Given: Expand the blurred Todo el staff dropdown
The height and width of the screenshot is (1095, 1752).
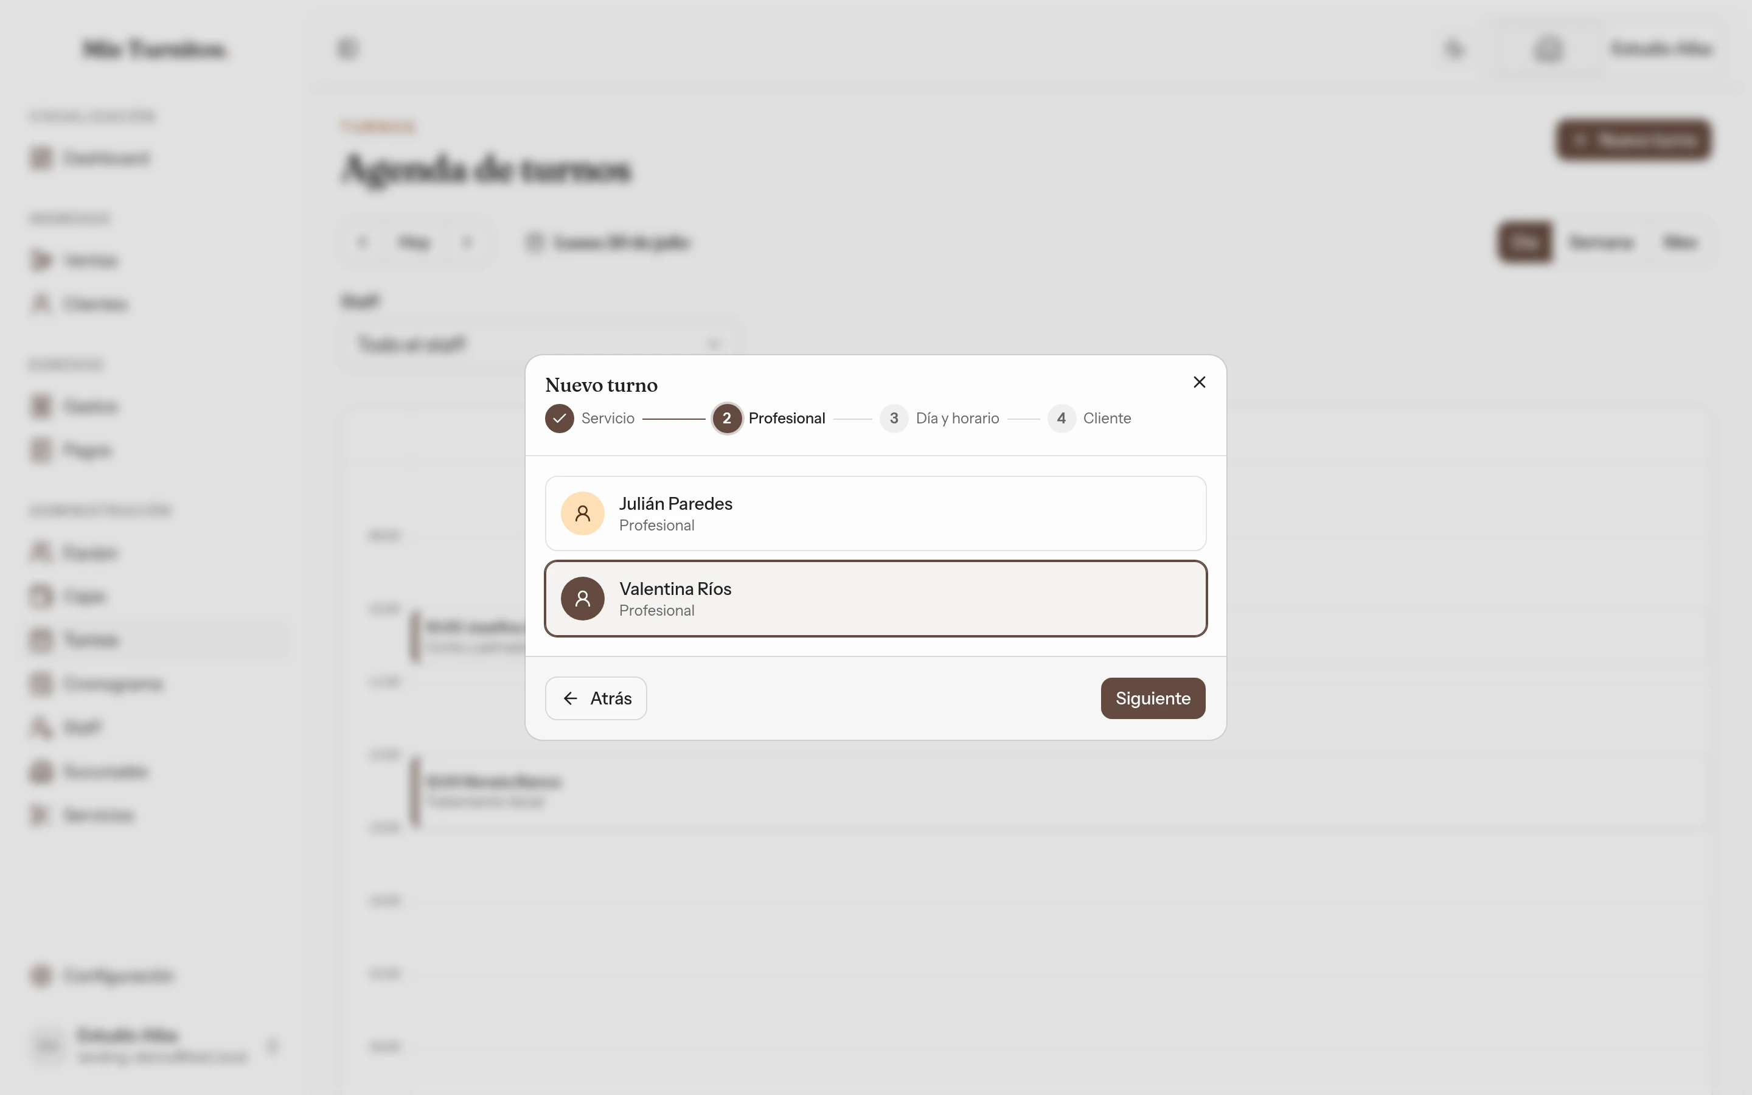Looking at the screenshot, I should pos(540,344).
